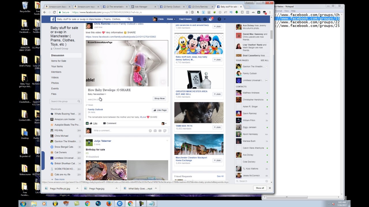The height and width of the screenshot is (207, 369).
Task: Open chat with Matthew Andrews
Action: 251,93
